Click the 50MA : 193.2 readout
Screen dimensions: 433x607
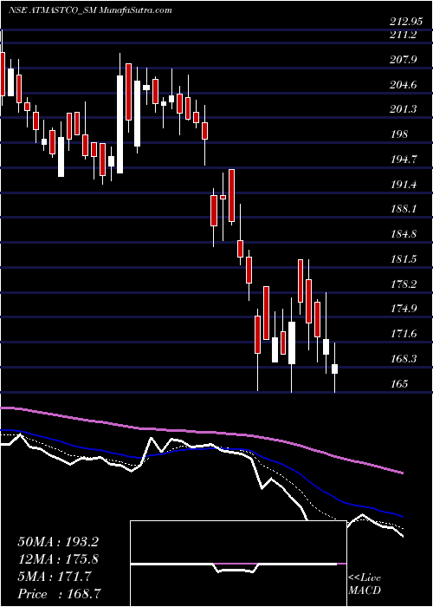[x=57, y=542]
